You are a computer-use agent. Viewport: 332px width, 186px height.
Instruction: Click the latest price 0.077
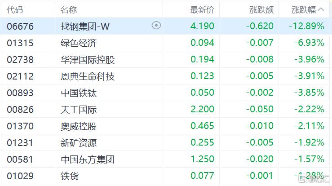coord(203,176)
